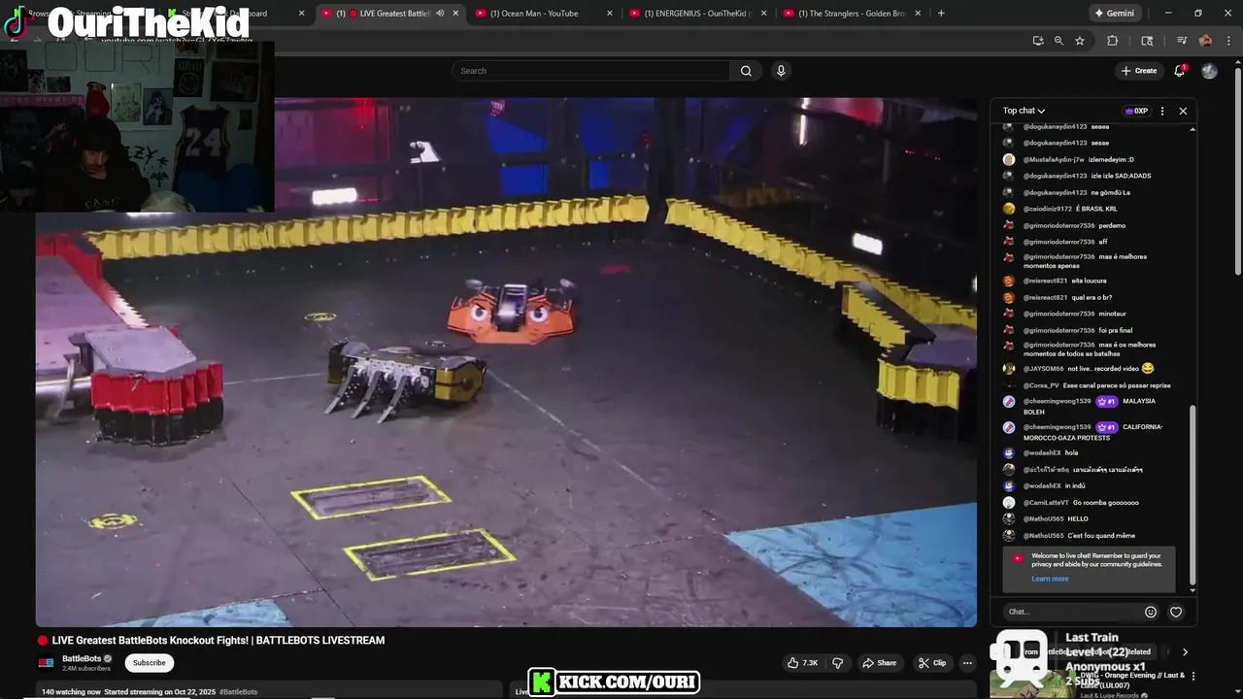Like the BattleBots livestream video
Image resolution: width=1243 pixels, height=699 pixels.
coord(803,663)
